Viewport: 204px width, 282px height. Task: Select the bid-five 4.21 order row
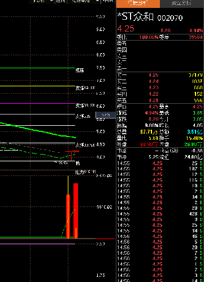click(160, 100)
